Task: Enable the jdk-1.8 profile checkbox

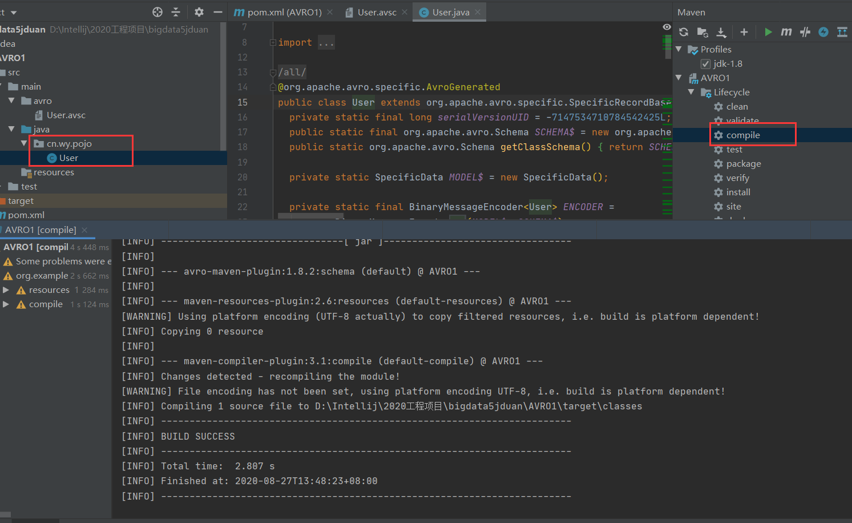Action: [705, 63]
